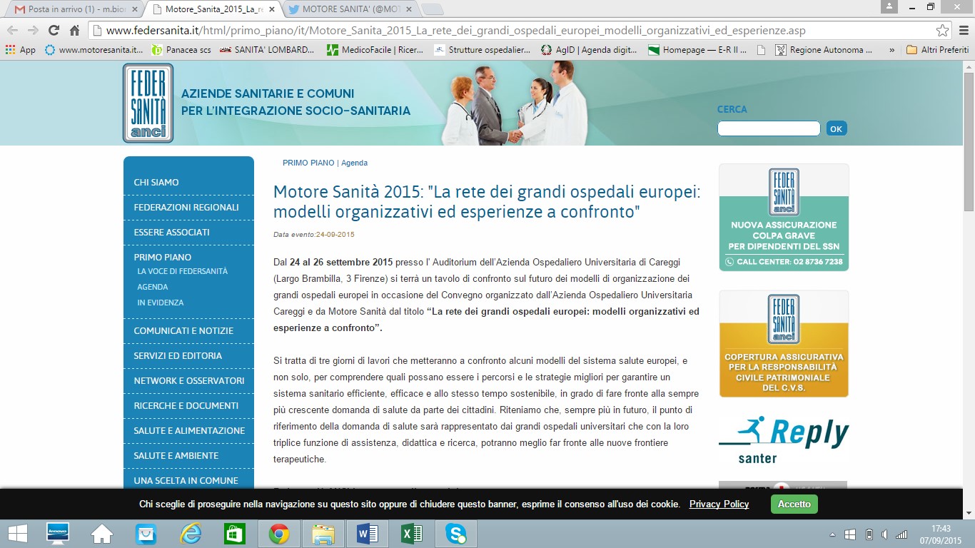Expand the bookmarks overflow chevron
This screenshot has height=548, width=975.
point(891,50)
